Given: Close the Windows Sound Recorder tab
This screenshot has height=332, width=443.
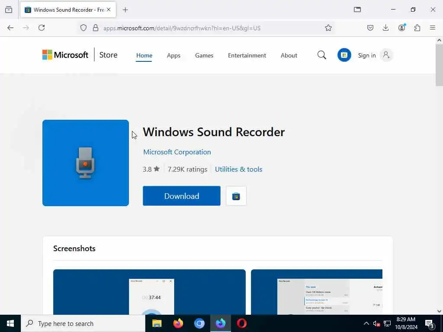Looking at the screenshot, I should point(109,10).
